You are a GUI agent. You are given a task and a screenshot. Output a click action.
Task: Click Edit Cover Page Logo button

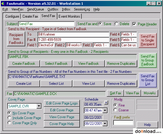pos(62,103)
